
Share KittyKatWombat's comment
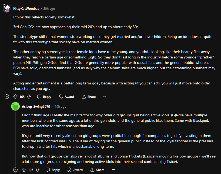coord(89,97)
